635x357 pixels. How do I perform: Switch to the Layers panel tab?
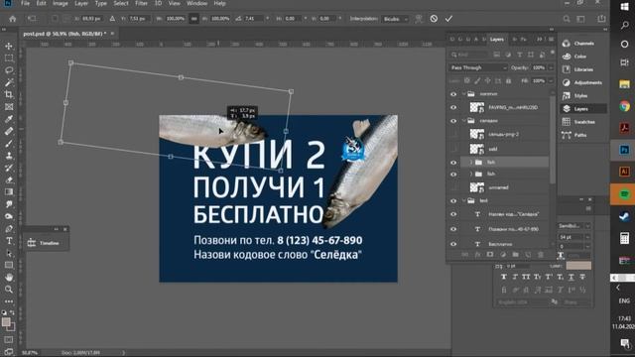(x=496, y=40)
